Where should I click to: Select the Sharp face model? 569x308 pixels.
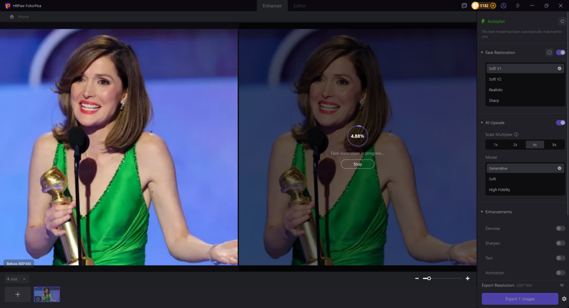point(525,101)
